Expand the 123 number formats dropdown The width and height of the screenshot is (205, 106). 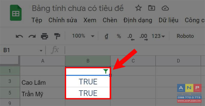[x=158, y=36]
